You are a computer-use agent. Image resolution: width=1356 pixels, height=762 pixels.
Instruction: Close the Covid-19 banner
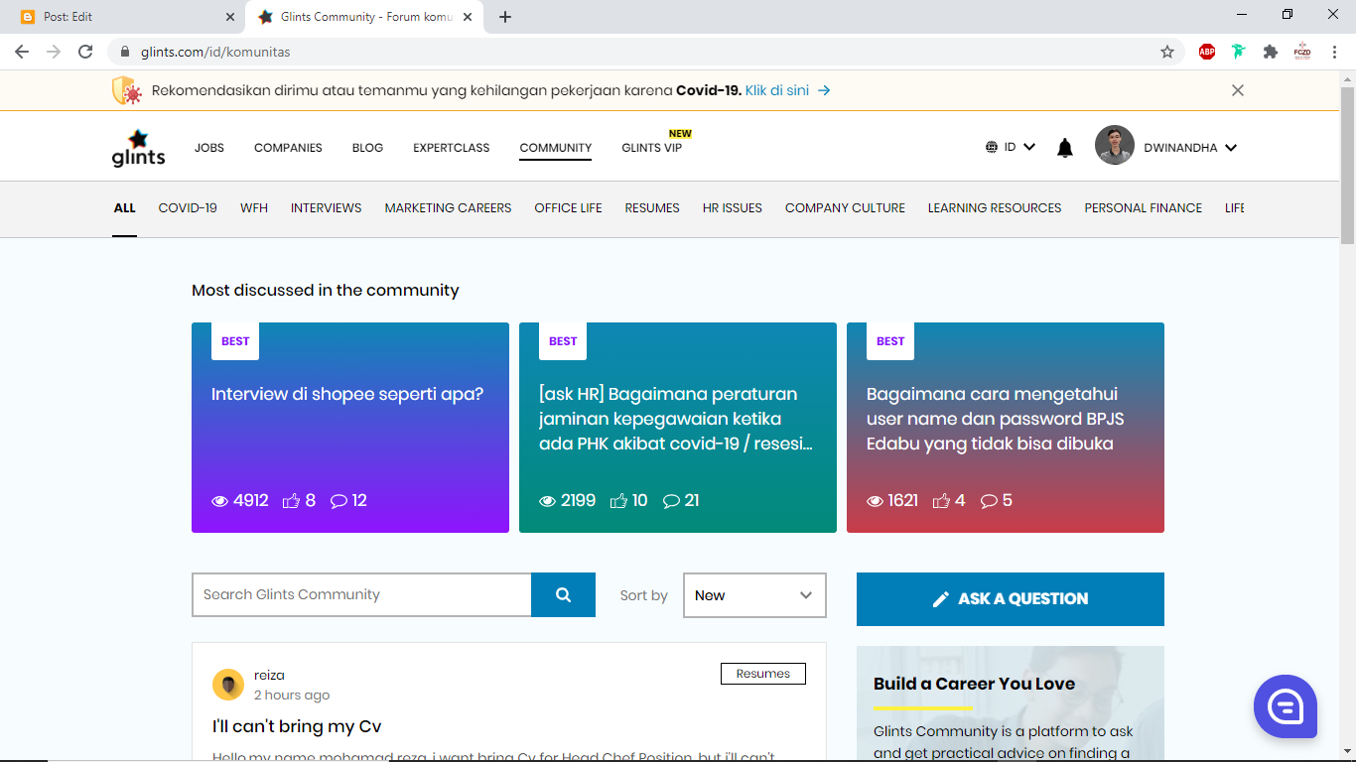point(1238,90)
